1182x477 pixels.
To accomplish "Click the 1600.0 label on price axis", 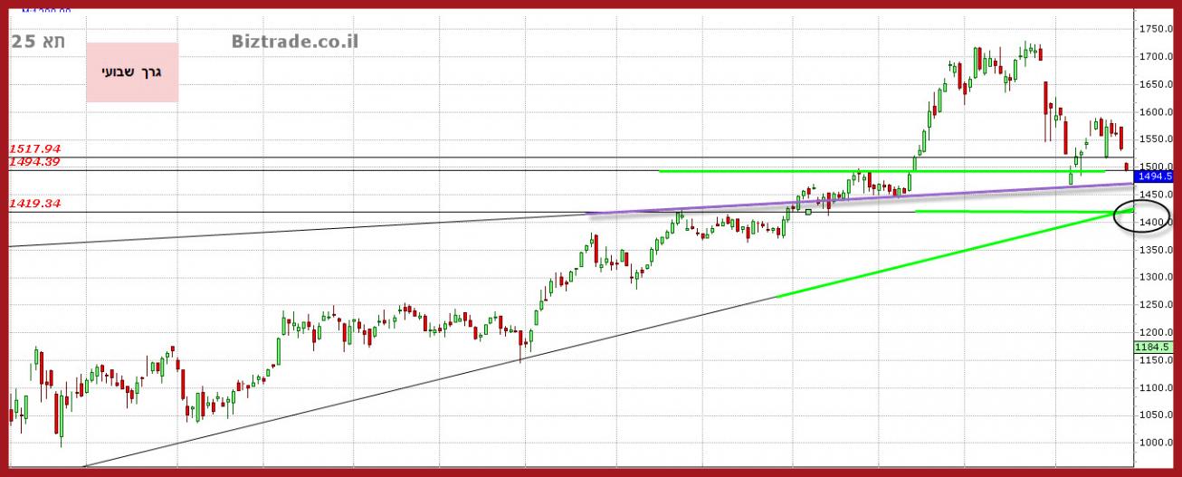I will (x=1157, y=112).
